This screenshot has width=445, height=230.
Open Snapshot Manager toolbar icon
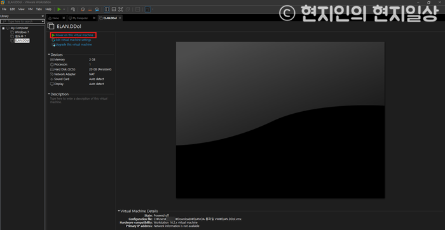click(97, 10)
